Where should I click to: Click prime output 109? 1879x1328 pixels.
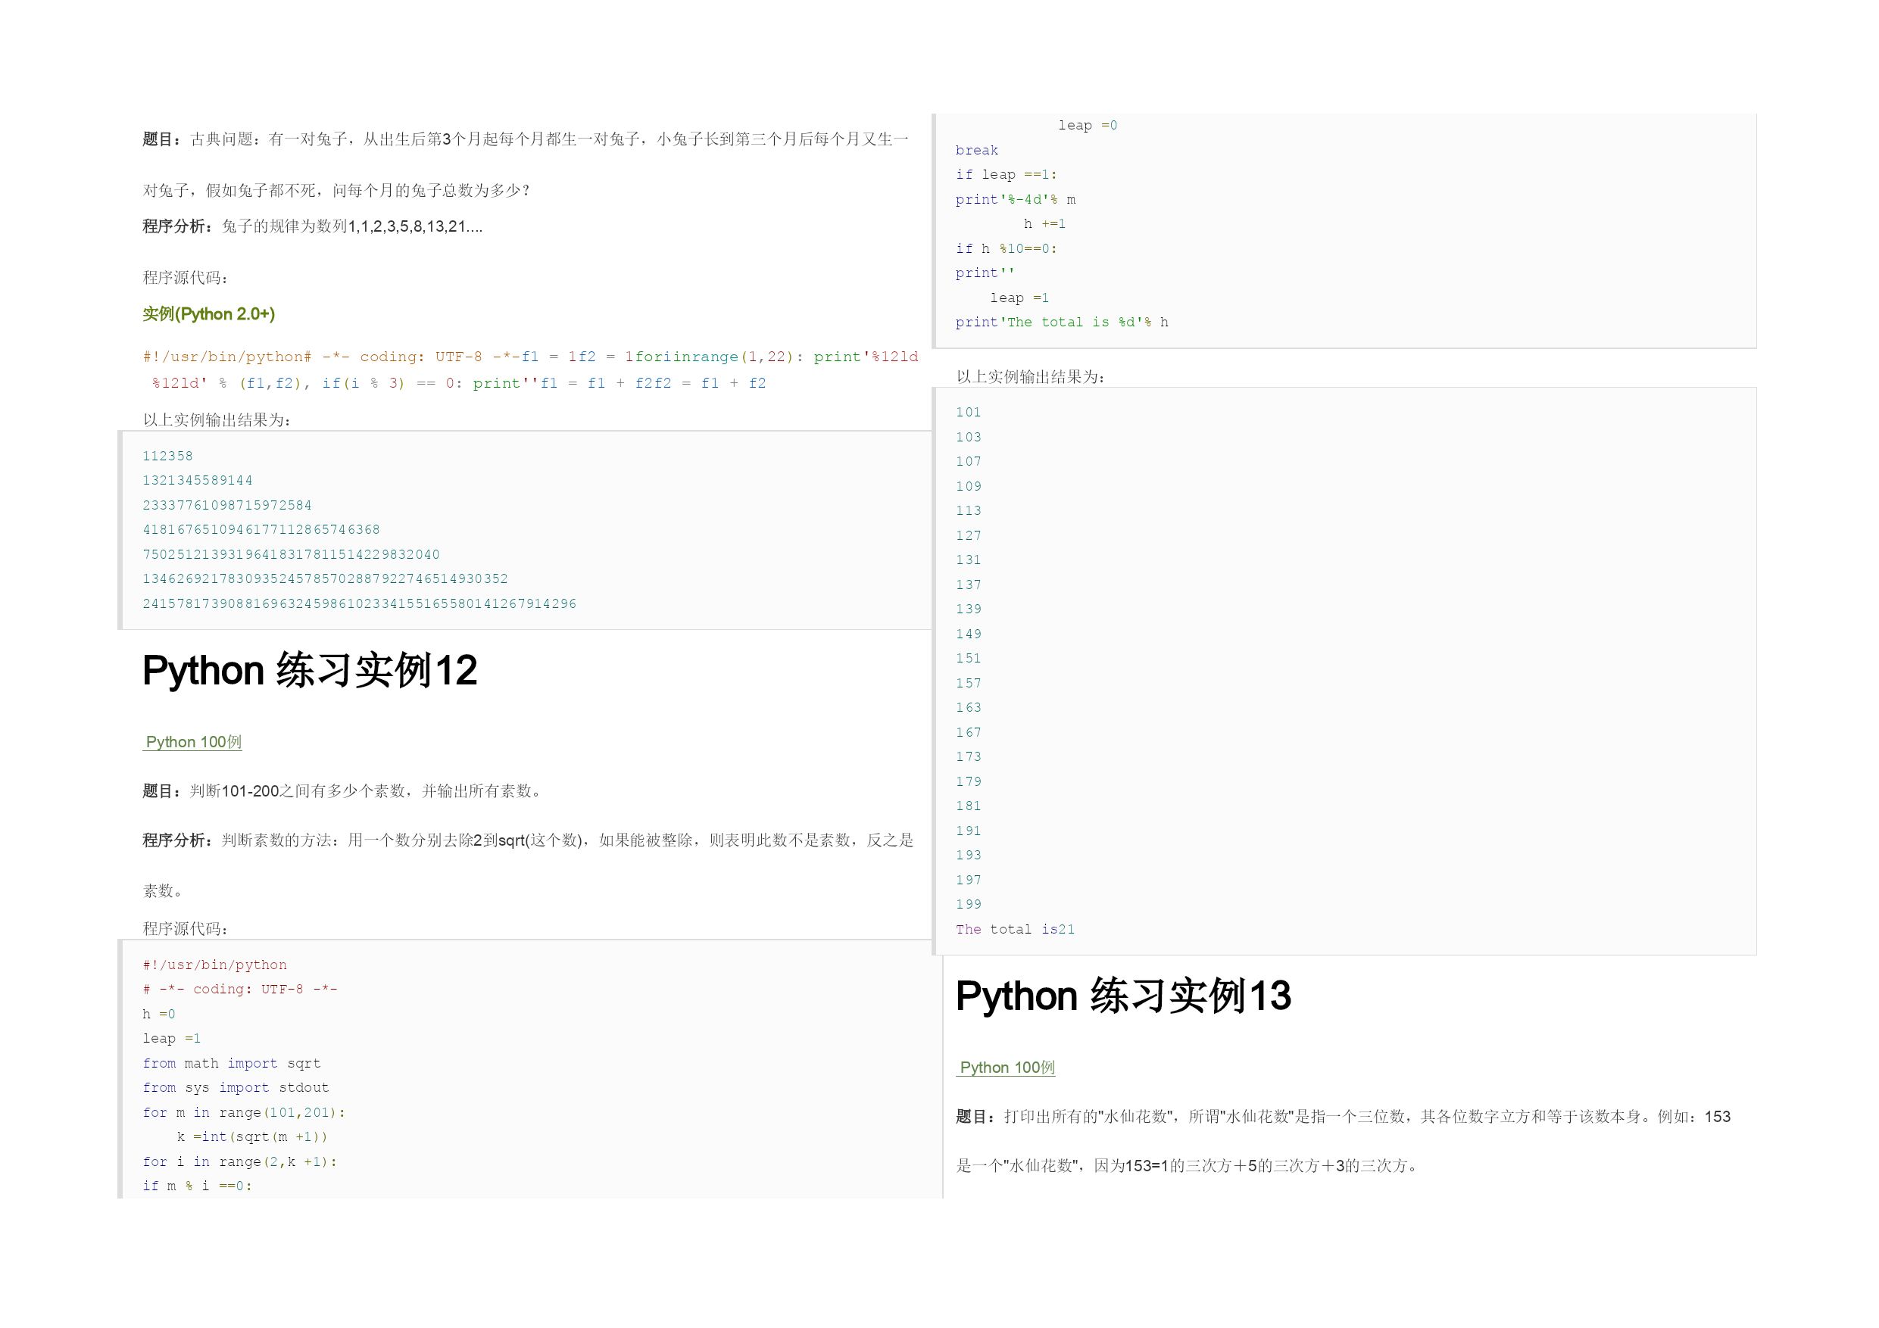(968, 487)
